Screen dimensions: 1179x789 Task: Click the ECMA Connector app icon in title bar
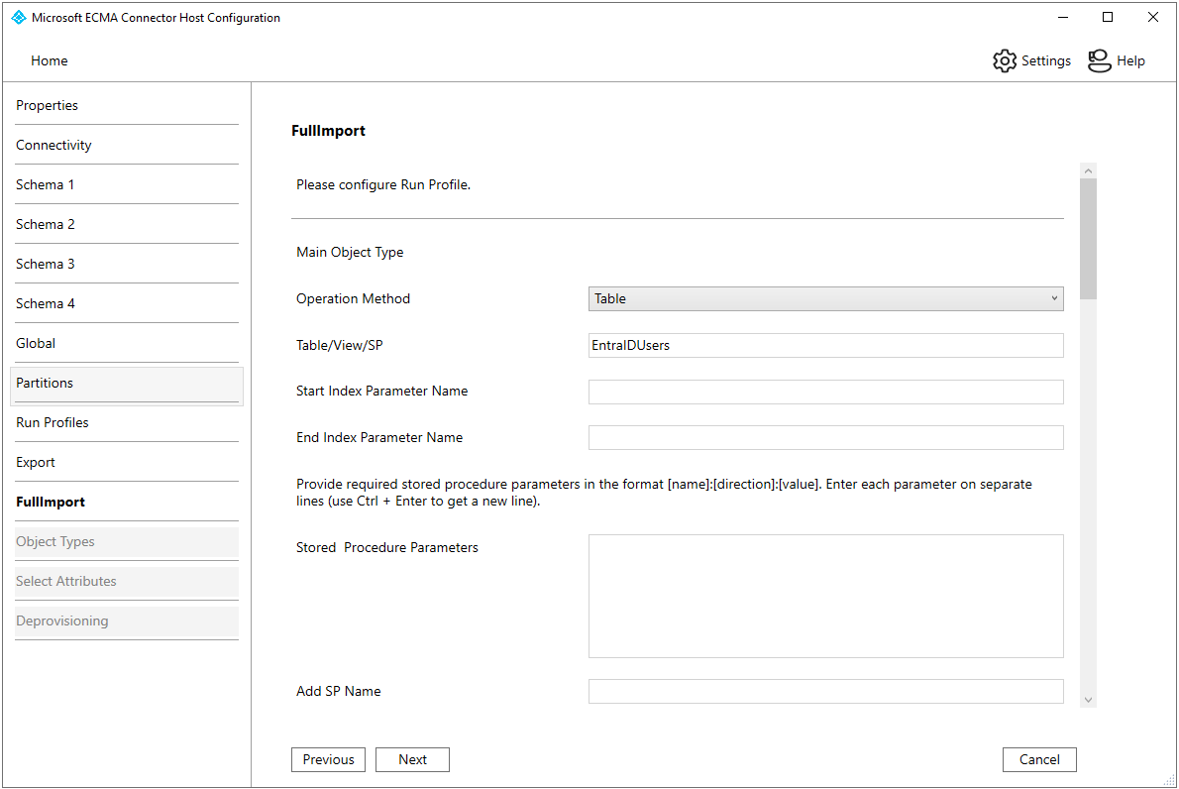[x=18, y=17]
